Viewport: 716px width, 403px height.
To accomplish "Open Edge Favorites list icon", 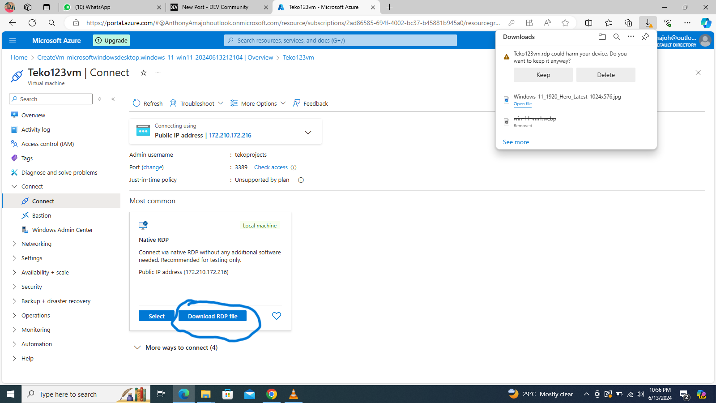I will click(x=609, y=23).
